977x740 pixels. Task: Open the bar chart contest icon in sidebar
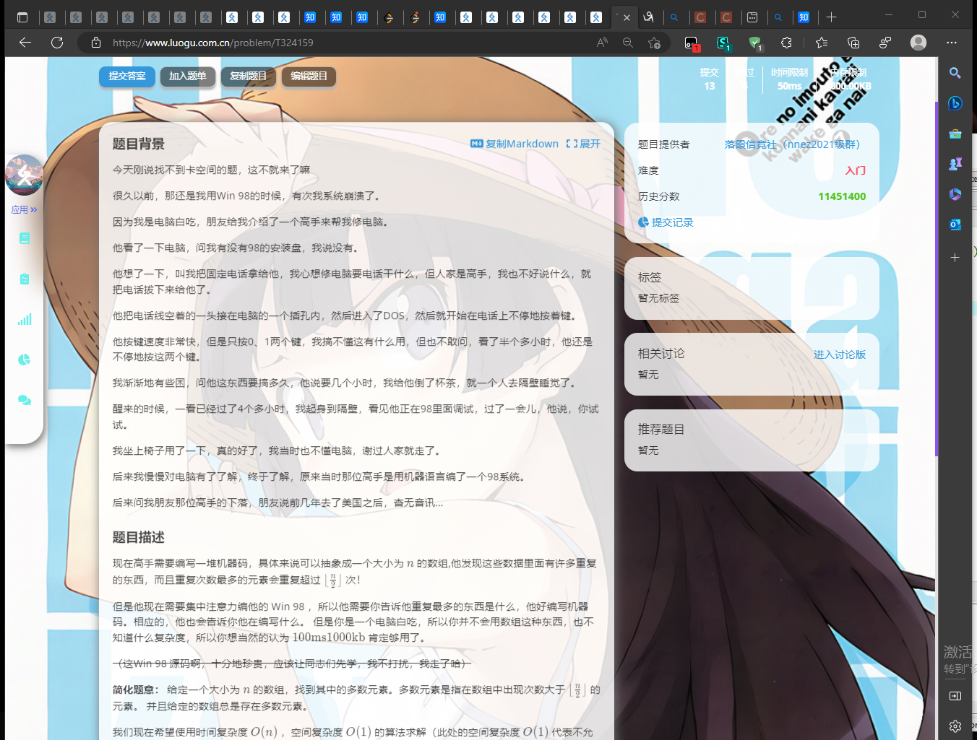click(x=25, y=319)
